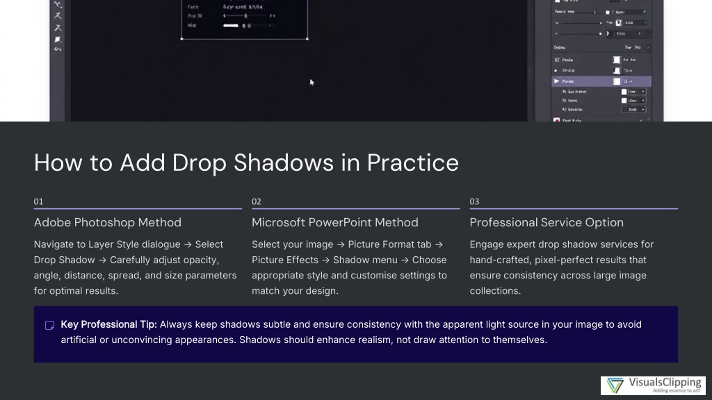The width and height of the screenshot is (712, 400).
Task: Open the second small dropdown below highlighted row
Action: (636, 101)
